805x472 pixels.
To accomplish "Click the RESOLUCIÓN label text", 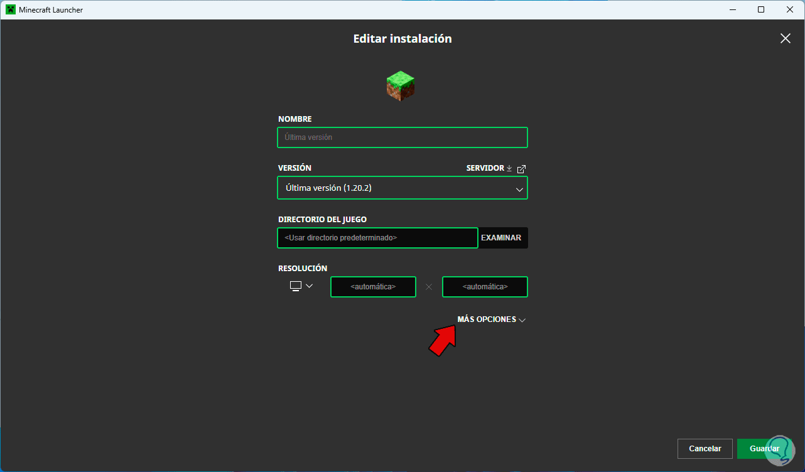I will click(303, 269).
